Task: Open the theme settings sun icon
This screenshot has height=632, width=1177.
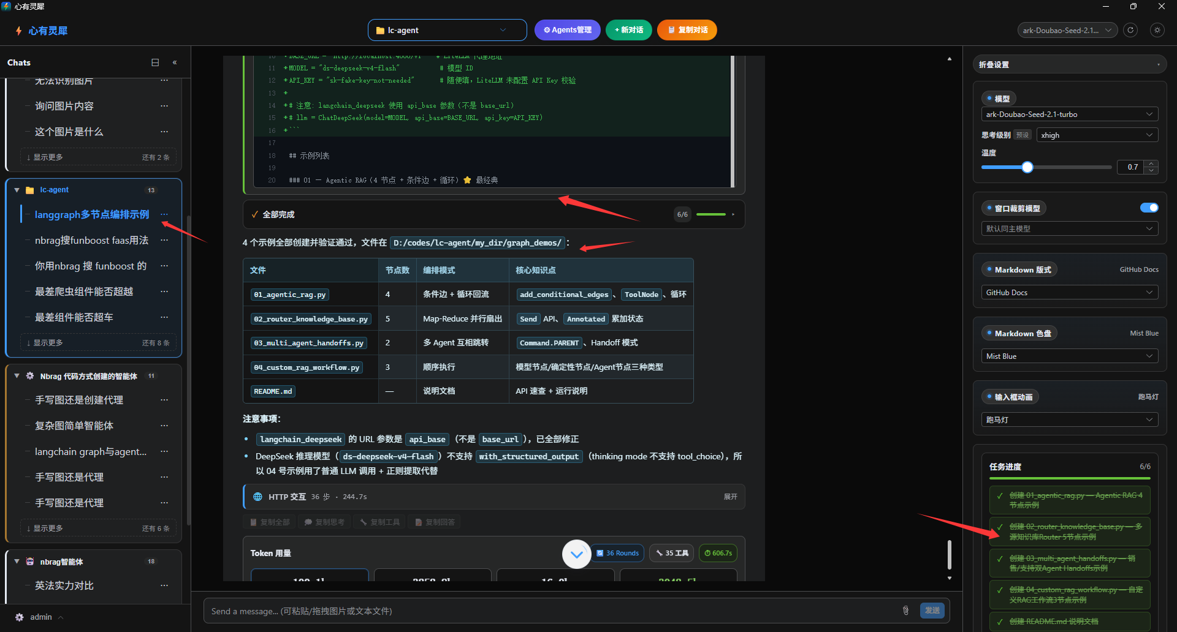Action: [1157, 30]
